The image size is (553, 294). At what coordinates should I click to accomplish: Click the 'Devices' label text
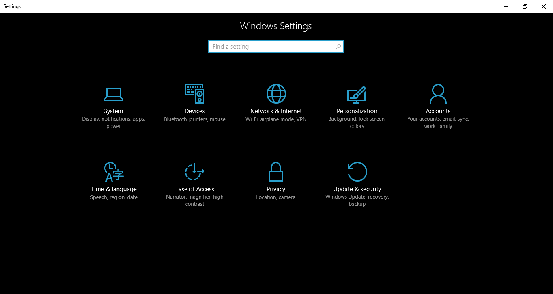tap(195, 111)
